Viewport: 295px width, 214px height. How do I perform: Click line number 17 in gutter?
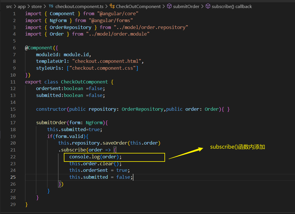coord(13,123)
